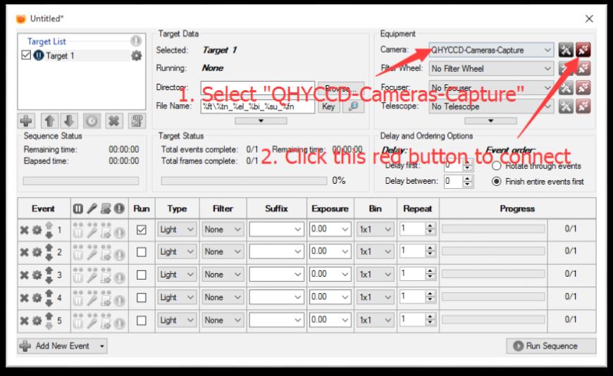Click Run Sequence button
This screenshot has width=613, height=376.
(551, 346)
